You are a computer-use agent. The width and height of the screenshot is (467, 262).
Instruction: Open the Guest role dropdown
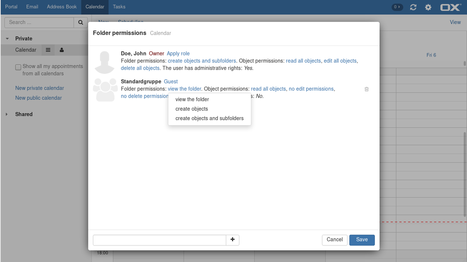[x=171, y=82]
